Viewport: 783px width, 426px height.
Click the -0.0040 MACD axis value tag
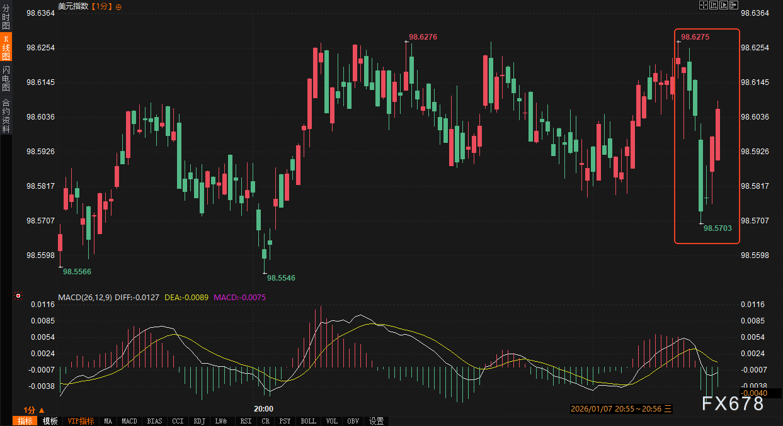pos(754,393)
